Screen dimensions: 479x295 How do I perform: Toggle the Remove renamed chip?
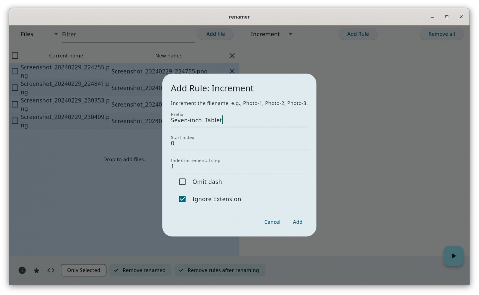click(x=140, y=270)
